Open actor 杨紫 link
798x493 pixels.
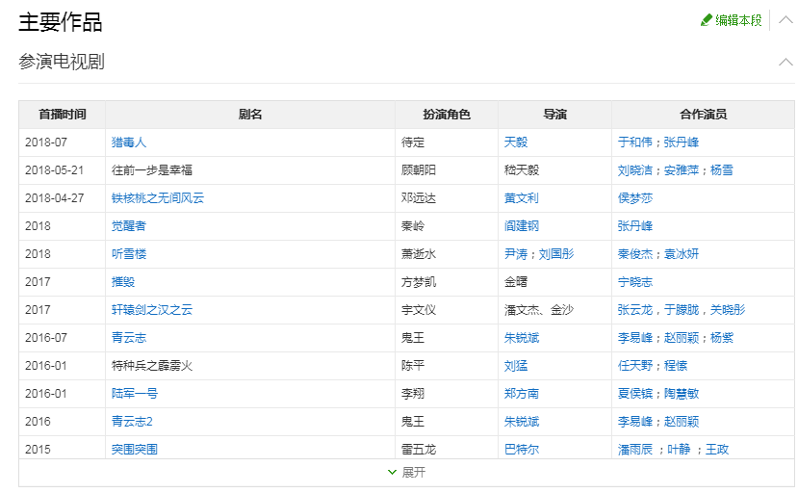[722, 338]
